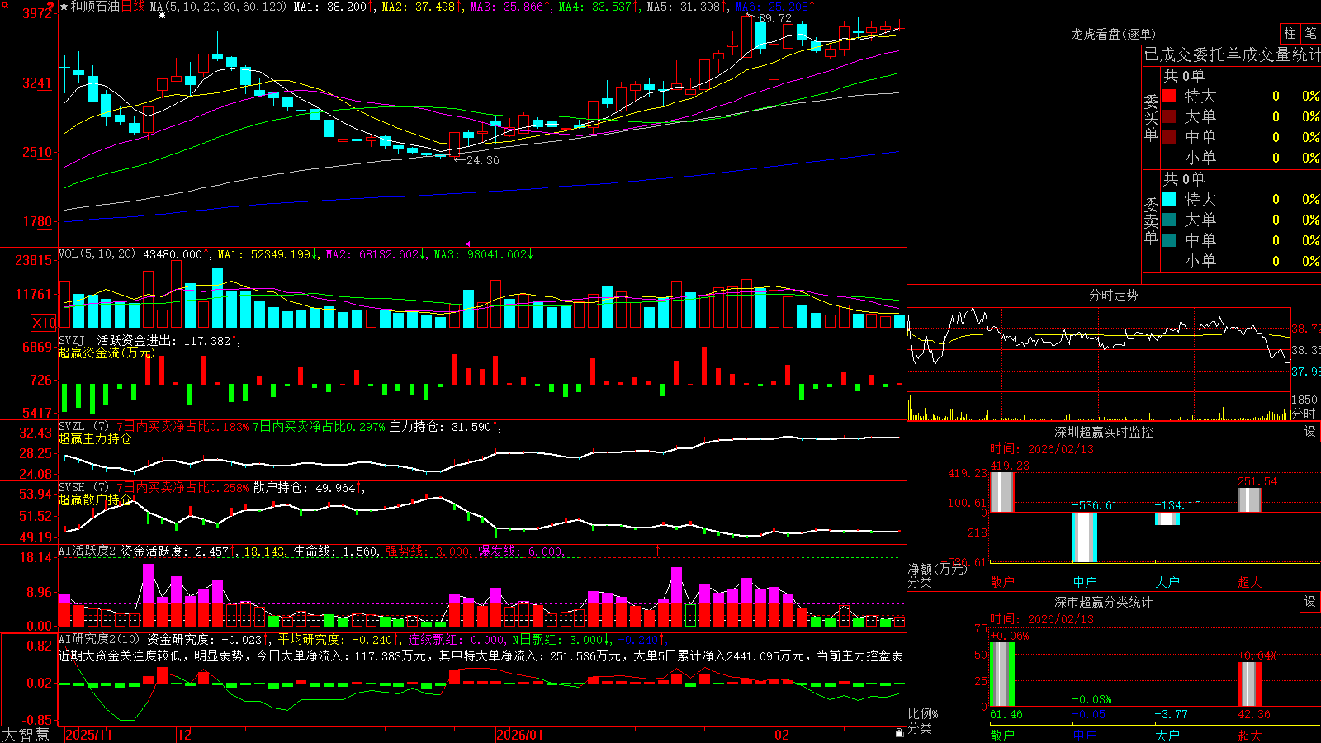Click the bright red 特大 swatch under 委买单
The height and width of the screenshot is (743, 1321).
coord(1169,96)
